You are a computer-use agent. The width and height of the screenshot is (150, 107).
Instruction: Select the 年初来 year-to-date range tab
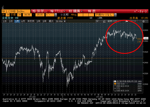point(31,21)
